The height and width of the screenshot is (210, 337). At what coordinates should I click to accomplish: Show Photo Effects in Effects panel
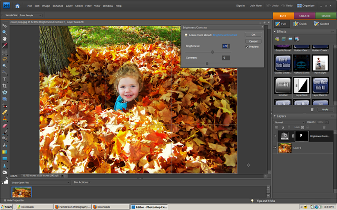290,39
